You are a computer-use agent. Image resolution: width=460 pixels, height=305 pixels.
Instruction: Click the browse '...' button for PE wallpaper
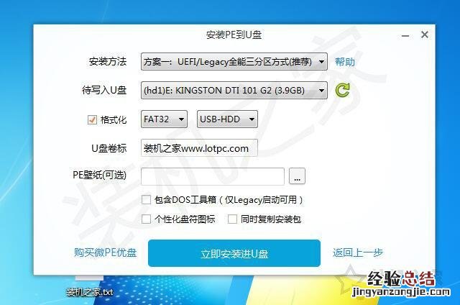coord(297,176)
